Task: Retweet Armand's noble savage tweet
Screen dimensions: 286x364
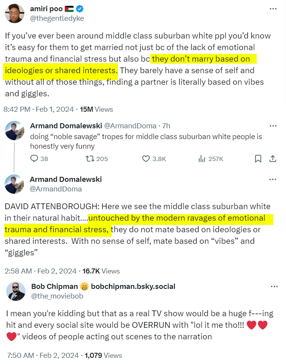Action: (90, 159)
